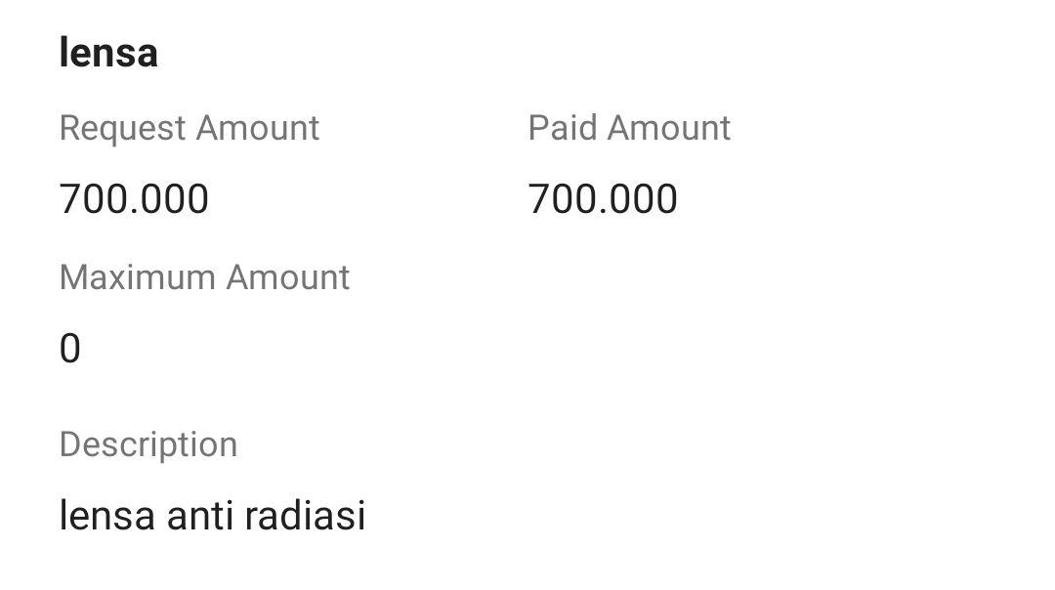Select the Description label
This screenshot has height=590, width=1055.
point(148,444)
